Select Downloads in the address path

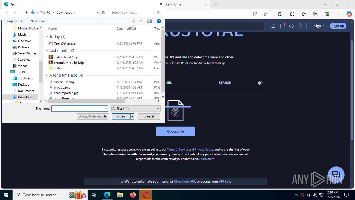[64, 12]
